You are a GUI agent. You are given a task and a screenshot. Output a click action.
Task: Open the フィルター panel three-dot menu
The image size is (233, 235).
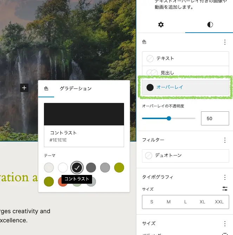coord(225,140)
